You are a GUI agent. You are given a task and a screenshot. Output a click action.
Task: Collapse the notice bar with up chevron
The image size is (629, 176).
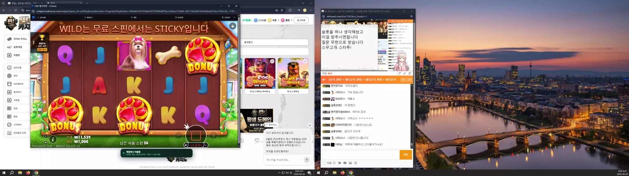click(x=403, y=80)
